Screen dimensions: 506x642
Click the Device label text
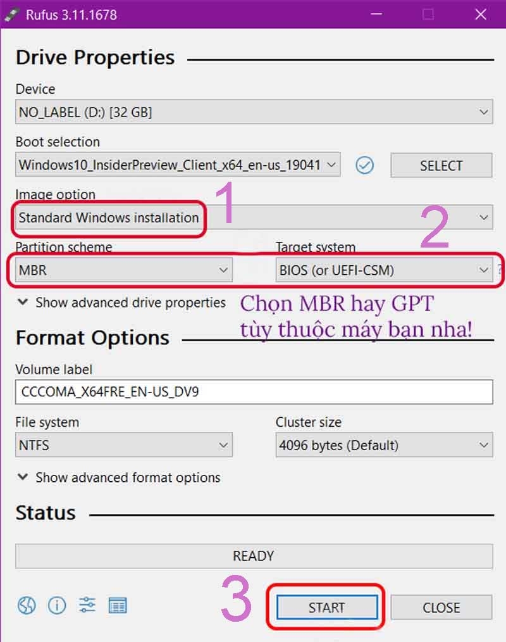tap(35, 89)
